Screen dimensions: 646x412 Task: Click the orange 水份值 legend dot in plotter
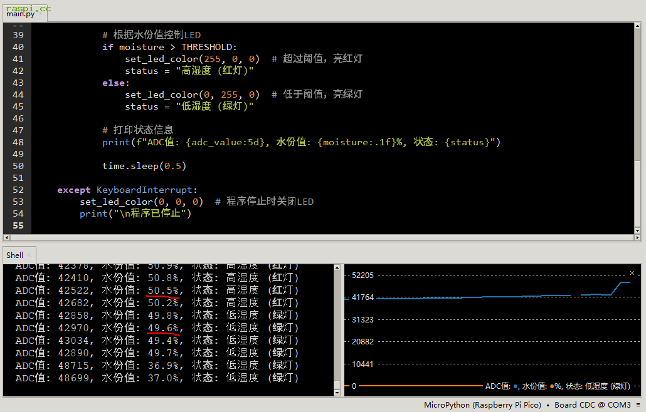pyautogui.click(x=552, y=386)
